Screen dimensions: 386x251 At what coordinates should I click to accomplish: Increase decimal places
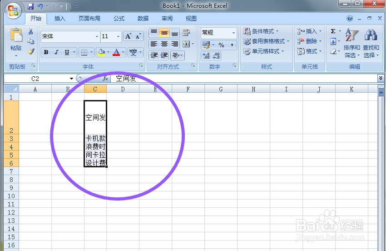click(206, 56)
